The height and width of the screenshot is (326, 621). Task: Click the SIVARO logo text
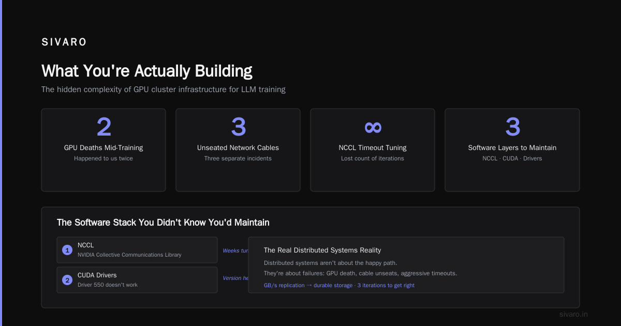[64, 42]
